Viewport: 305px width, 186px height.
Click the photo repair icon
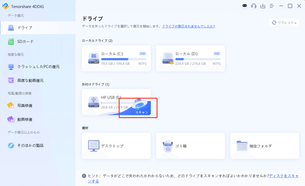pos(11,106)
